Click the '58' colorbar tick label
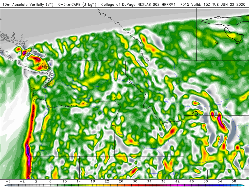 [x=234, y=181]
